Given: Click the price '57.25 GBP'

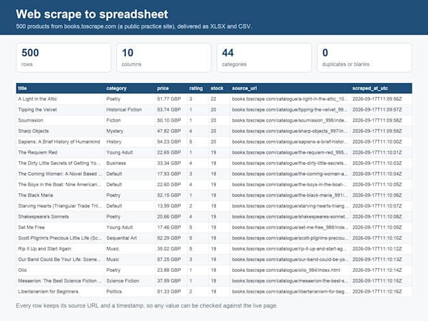Looking at the screenshot, I should tap(169, 259).
